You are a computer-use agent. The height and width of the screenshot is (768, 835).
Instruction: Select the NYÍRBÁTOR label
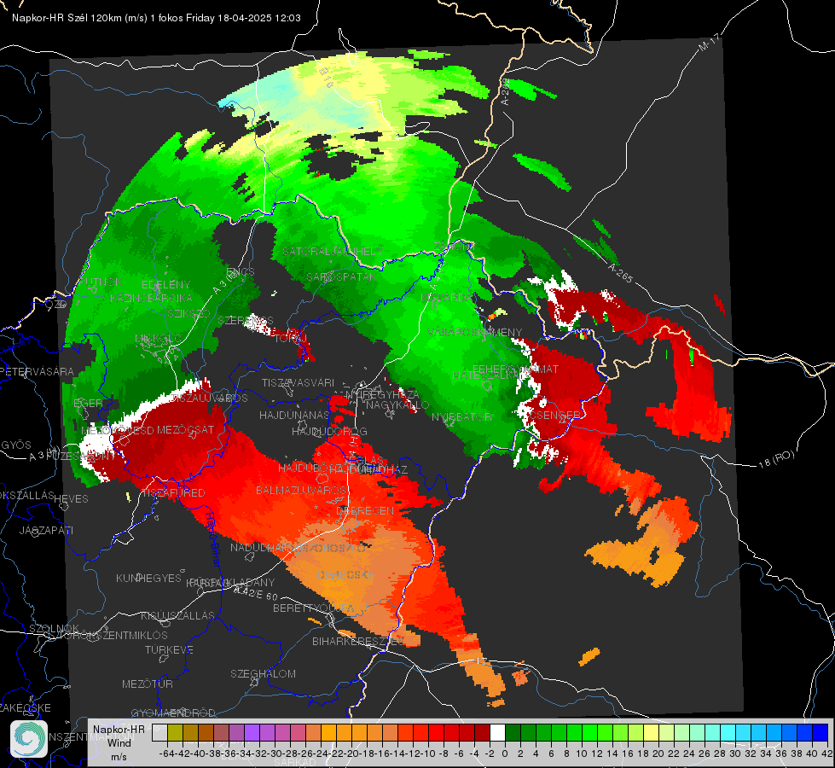(x=461, y=416)
